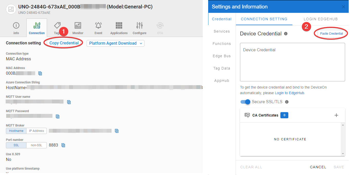
Task: Copy the MQTT Broker hostname icon
Action: click(117, 131)
